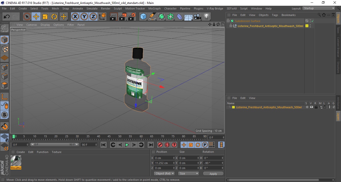Toggle lock icon for Listerine layer
The image size is (341, 182).
tap(325, 107)
